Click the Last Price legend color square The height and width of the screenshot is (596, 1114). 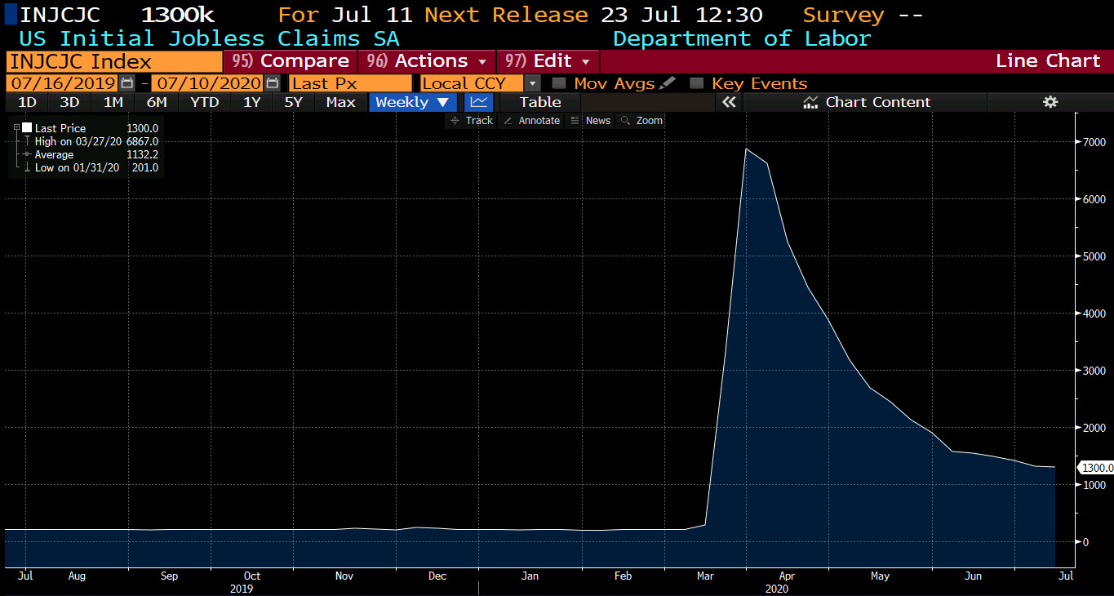coord(27,128)
